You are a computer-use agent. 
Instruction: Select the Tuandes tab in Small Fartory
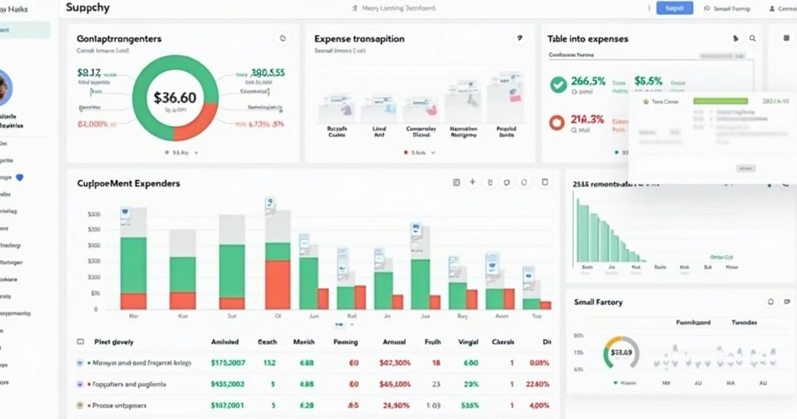(x=744, y=323)
